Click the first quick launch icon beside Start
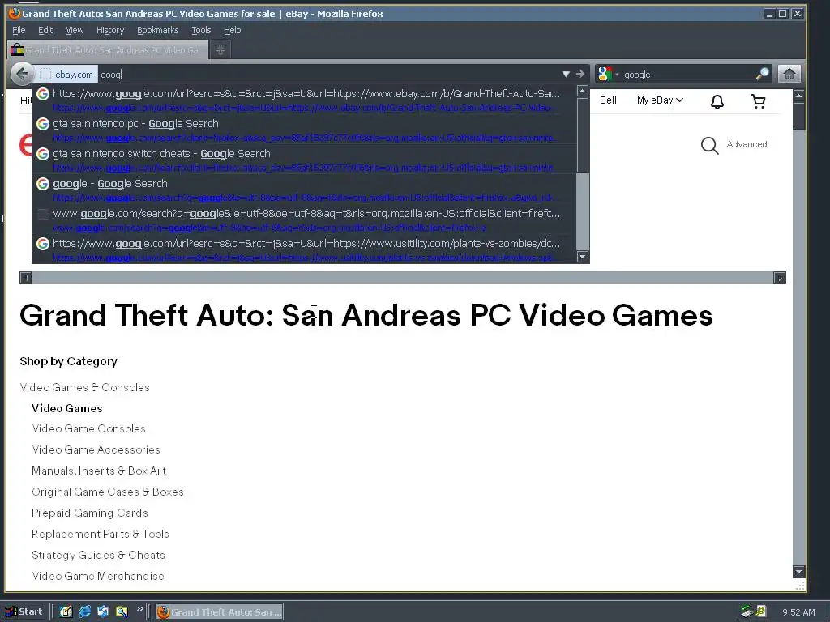The height and width of the screenshot is (622, 830). [66, 611]
